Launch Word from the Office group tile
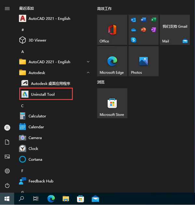The image size is (195, 205). click(143, 20)
